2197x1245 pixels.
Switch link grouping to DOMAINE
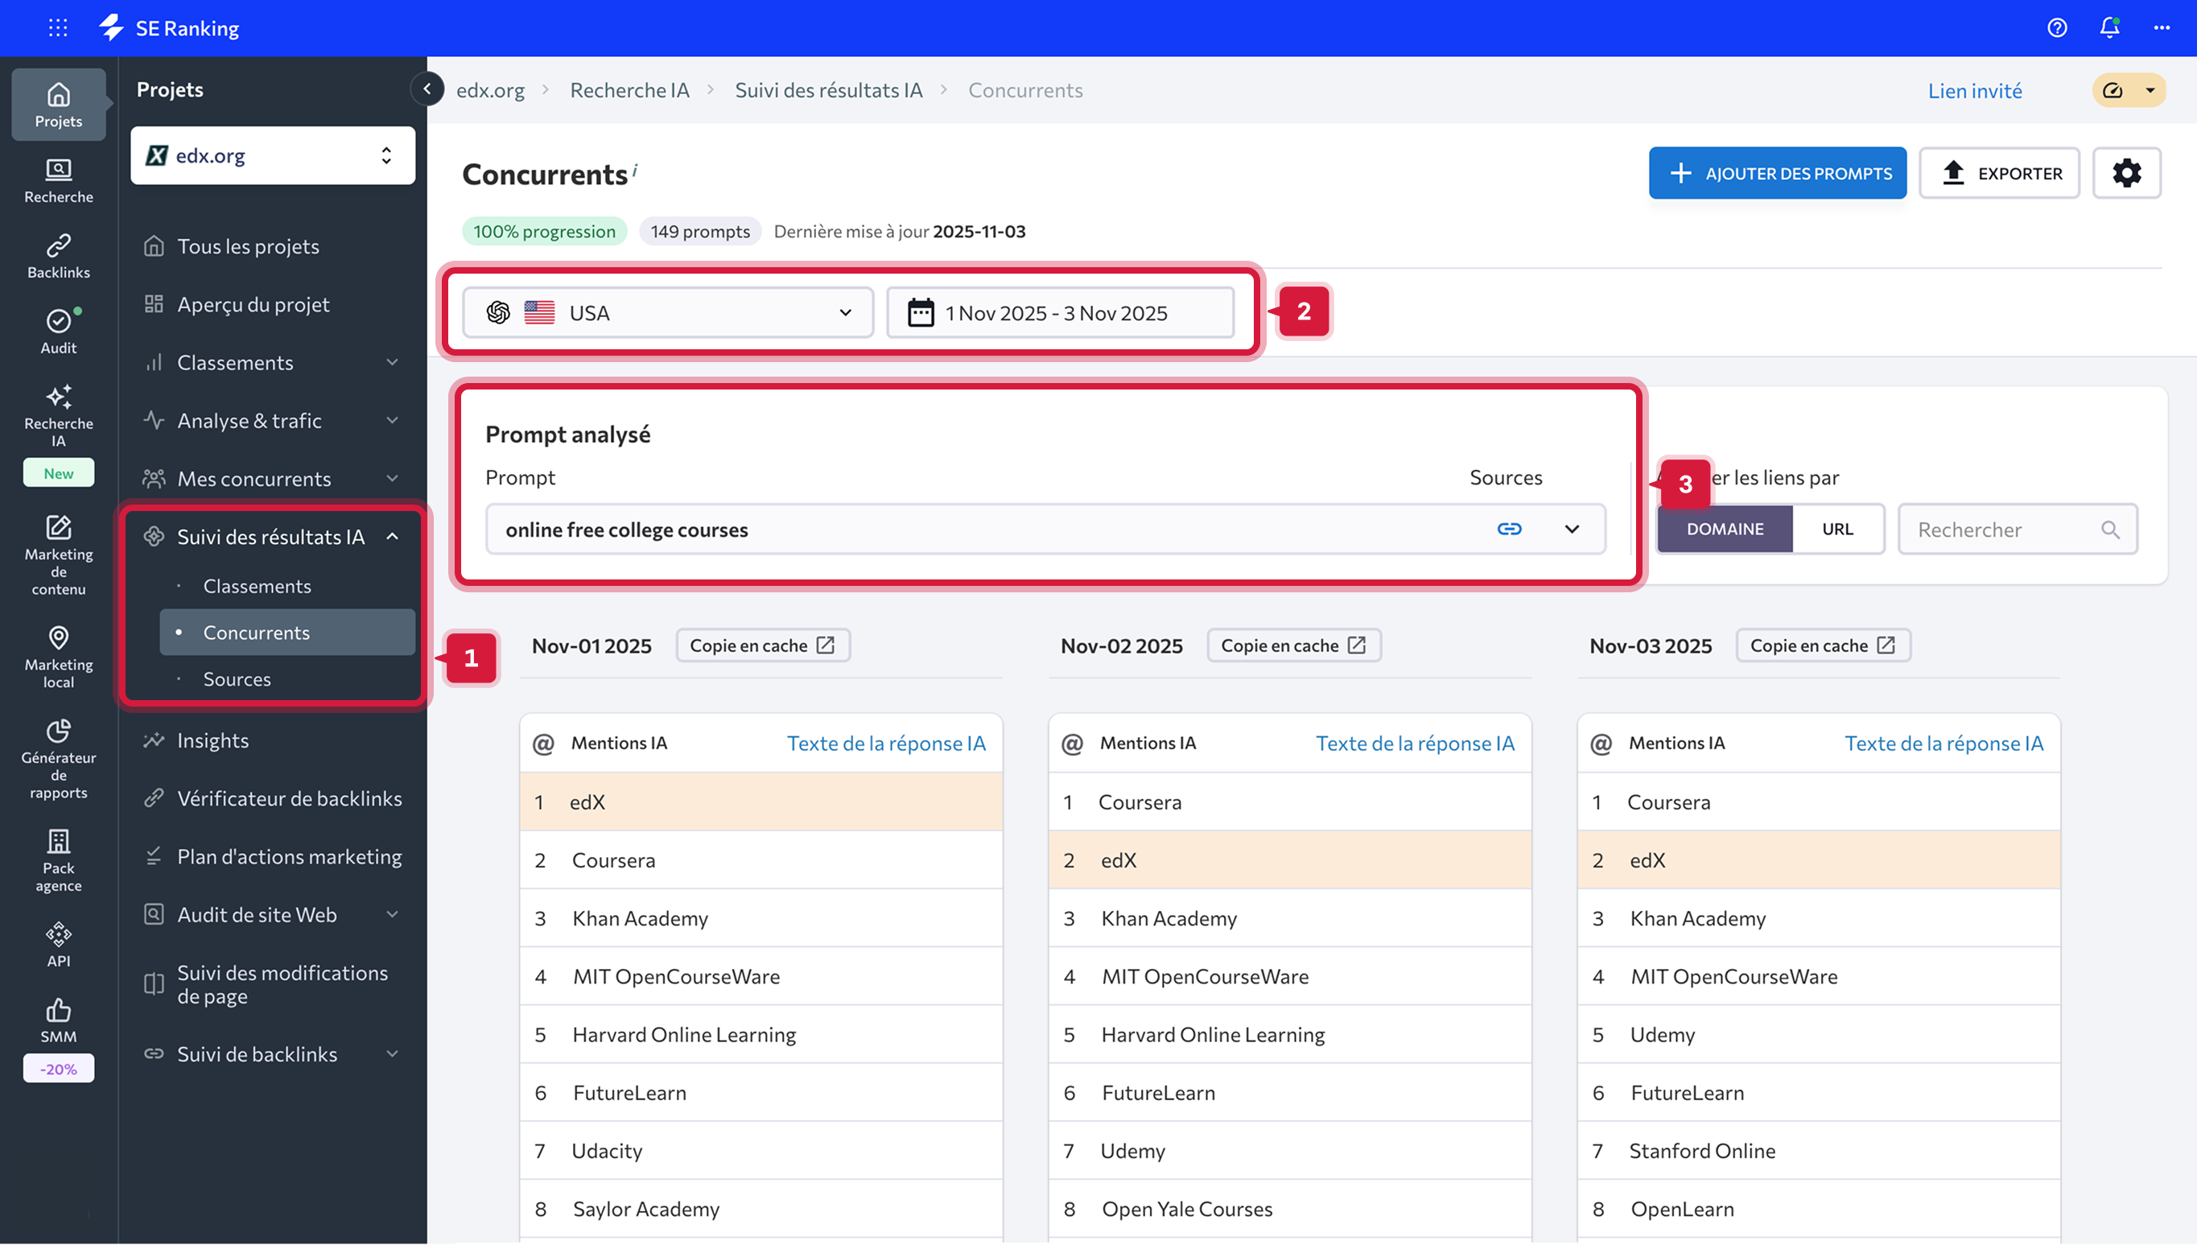click(1725, 530)
